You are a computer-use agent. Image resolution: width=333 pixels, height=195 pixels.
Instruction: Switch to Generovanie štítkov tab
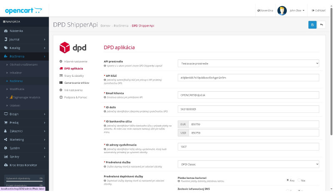[x=77, y=83]
